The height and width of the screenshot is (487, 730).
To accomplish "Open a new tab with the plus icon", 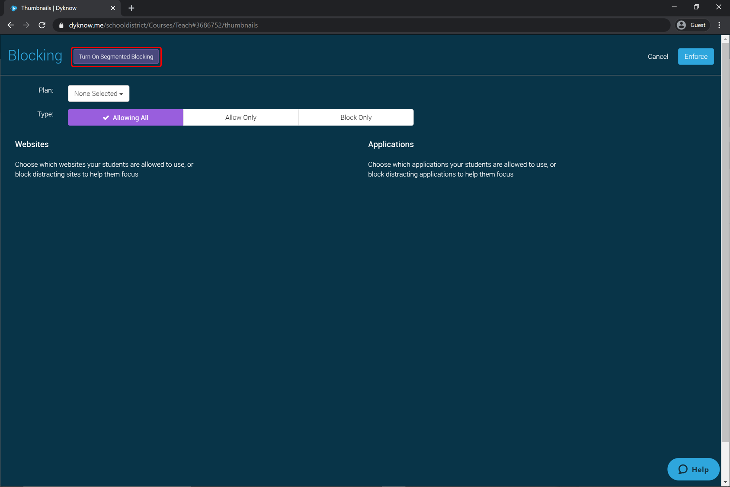I will click(131, 8).
